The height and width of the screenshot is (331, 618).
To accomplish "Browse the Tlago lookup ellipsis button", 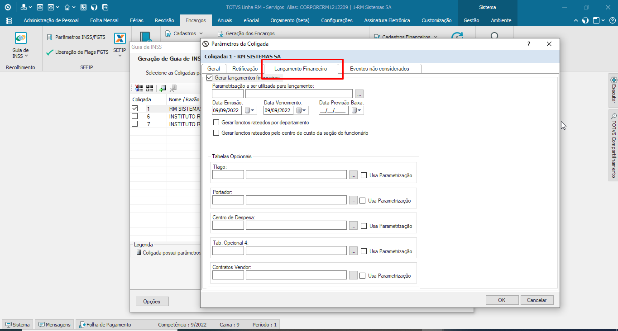I will pyautogui.click(x=354, y=175).
